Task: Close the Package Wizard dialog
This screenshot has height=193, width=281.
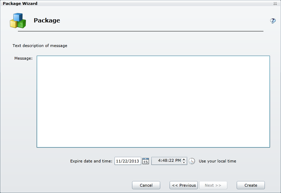Action: pyautogui.click(x=275, y=4)
